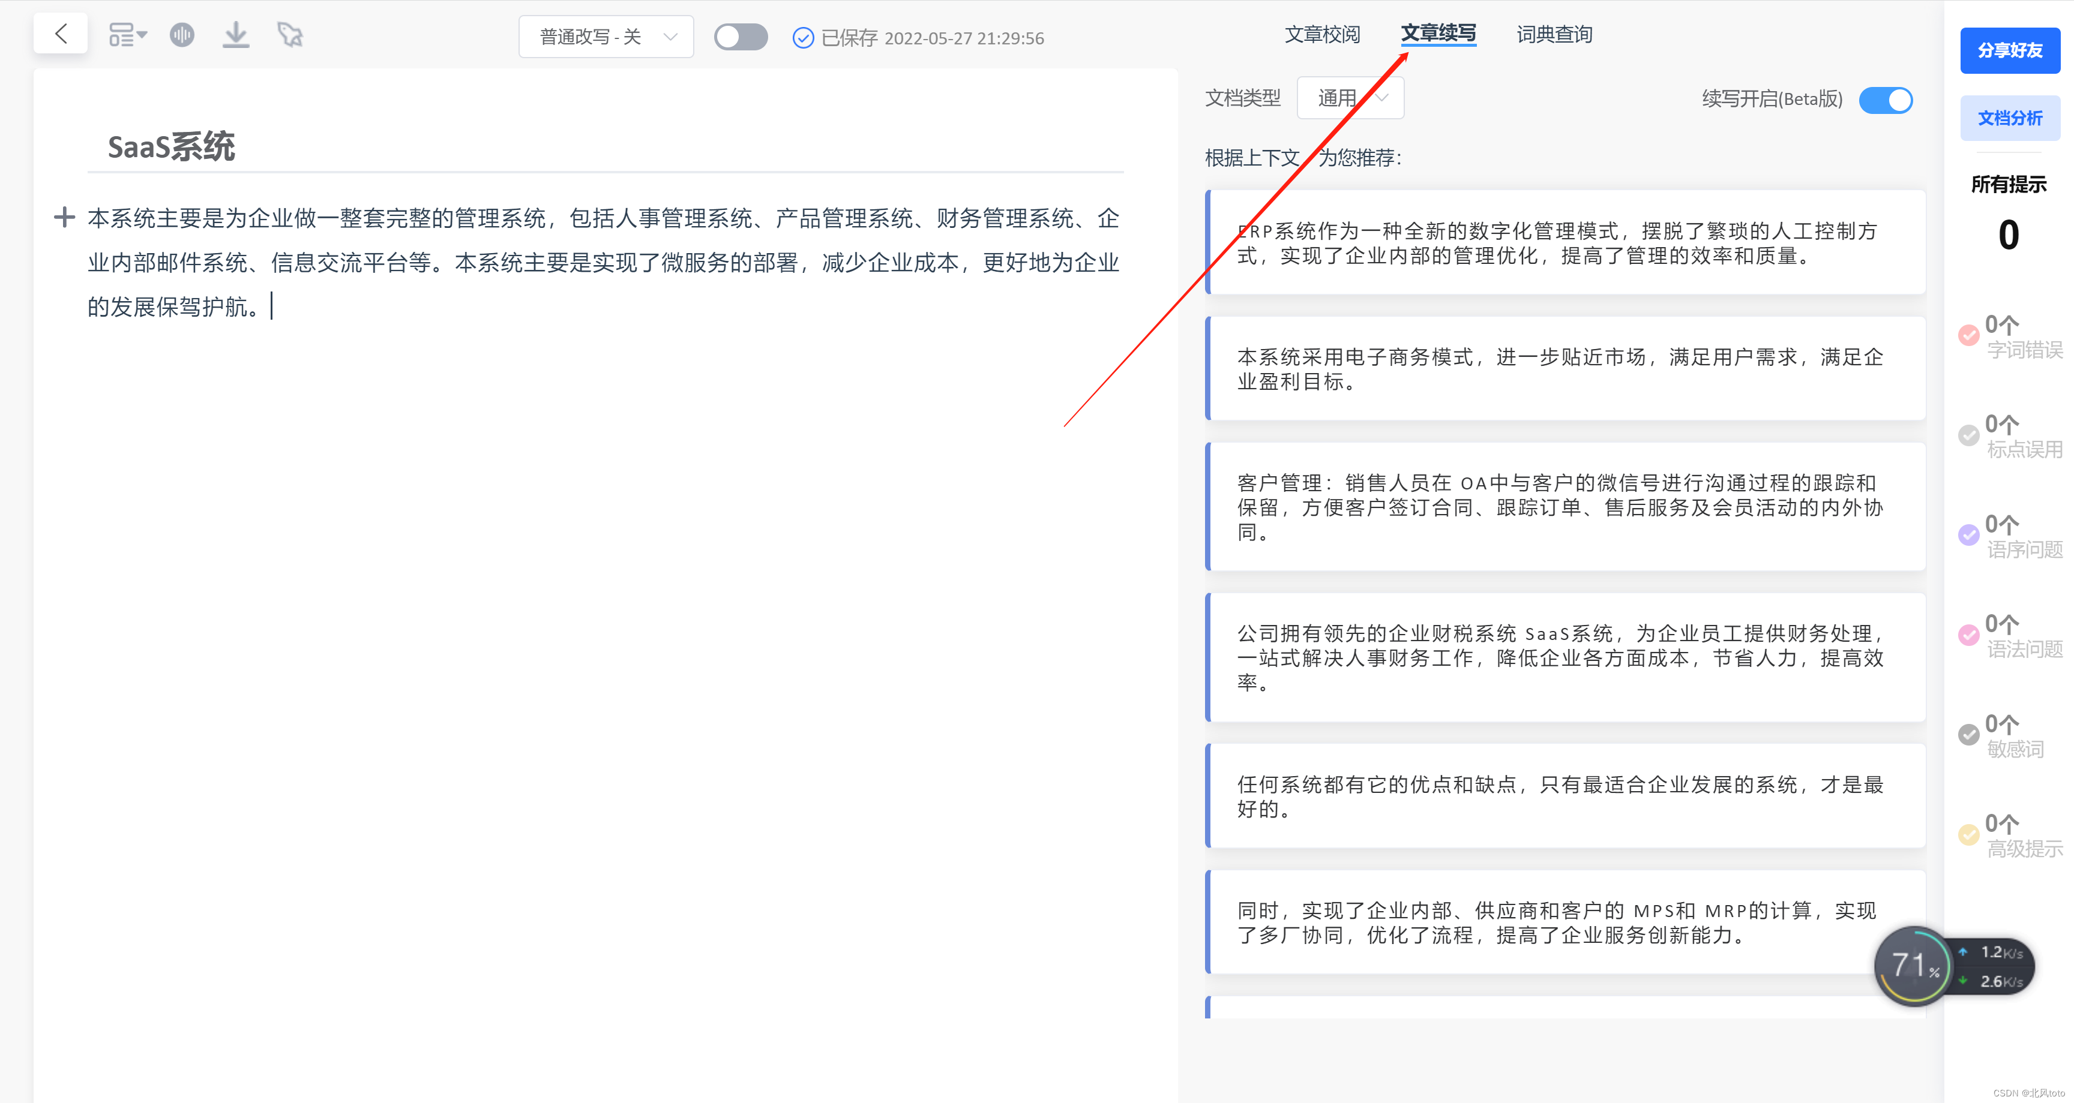Screen dimensions: 2074x1103
Task: Click the 语序问题 purple check icon
Action: (x=1968, y=535)
